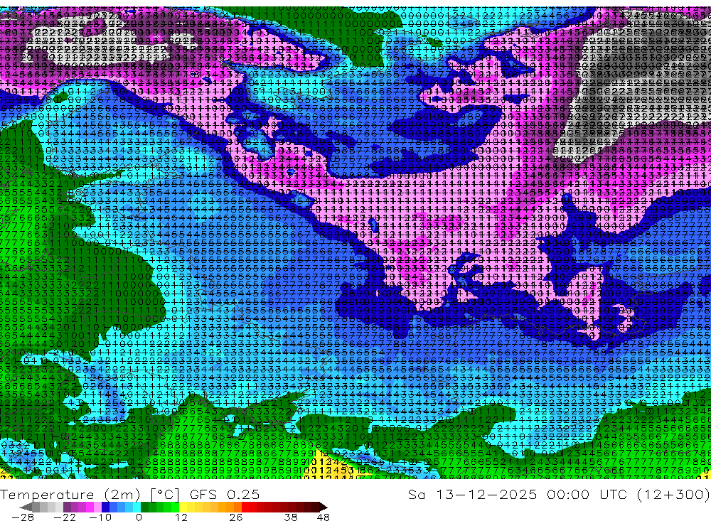
Task: Click the '38' legend value
Action: [291, 517]
